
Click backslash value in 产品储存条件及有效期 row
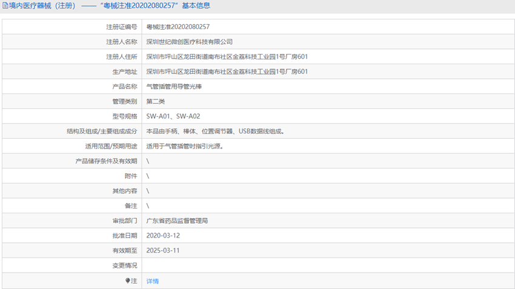coord(148,161)
